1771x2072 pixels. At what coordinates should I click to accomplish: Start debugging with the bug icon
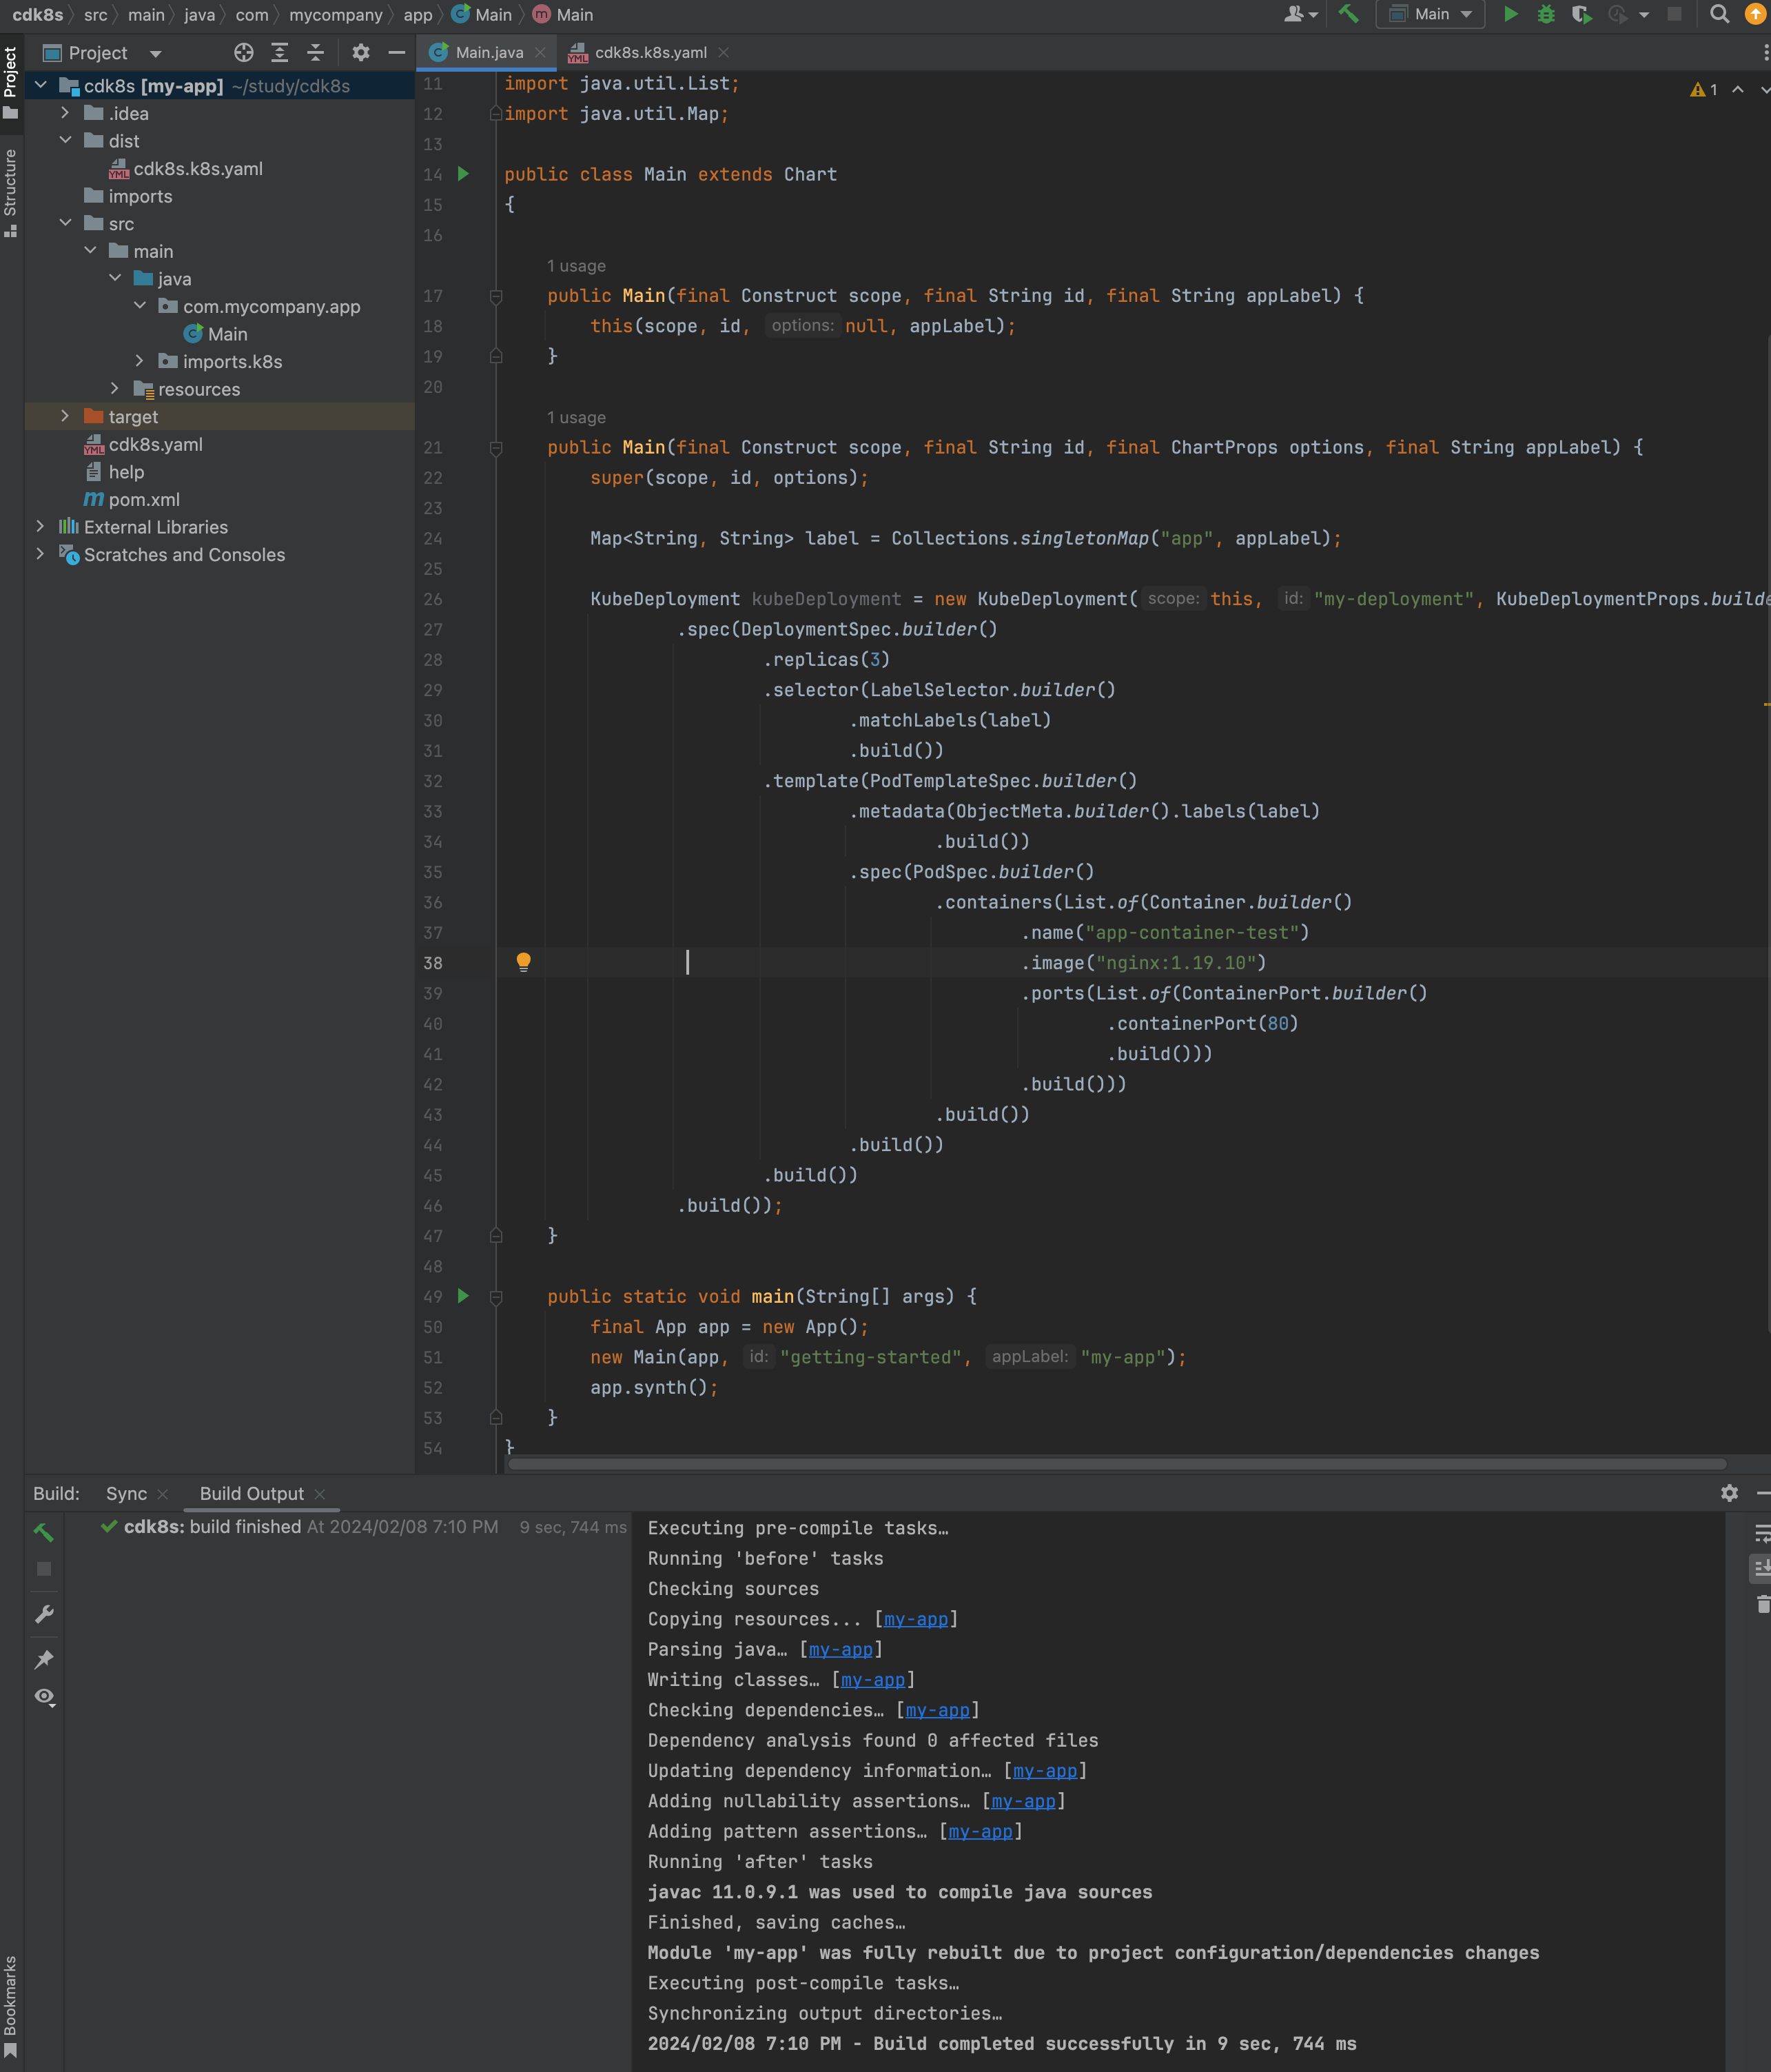[1546, 14]
